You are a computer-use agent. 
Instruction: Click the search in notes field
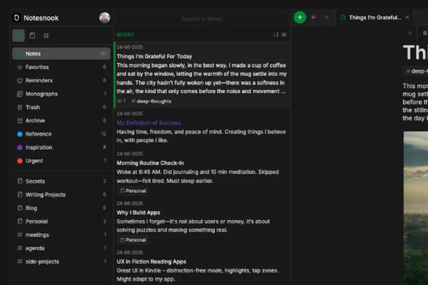click(x=202, y=19)
